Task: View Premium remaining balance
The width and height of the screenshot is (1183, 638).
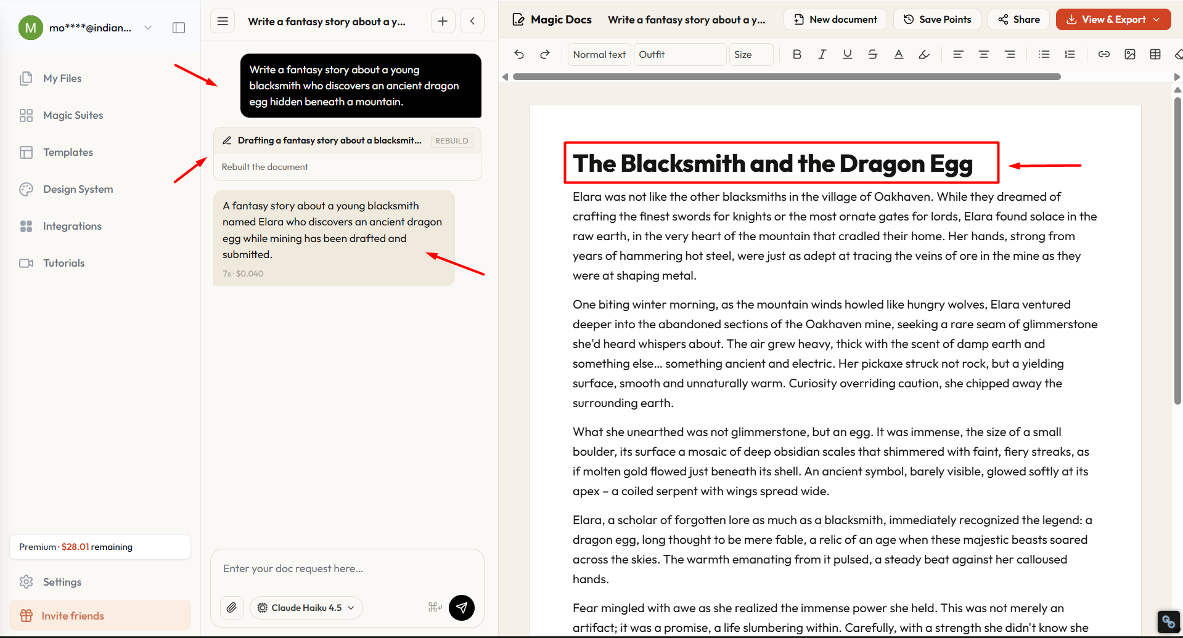Action: pyautogui.click(x=100, y=547)
